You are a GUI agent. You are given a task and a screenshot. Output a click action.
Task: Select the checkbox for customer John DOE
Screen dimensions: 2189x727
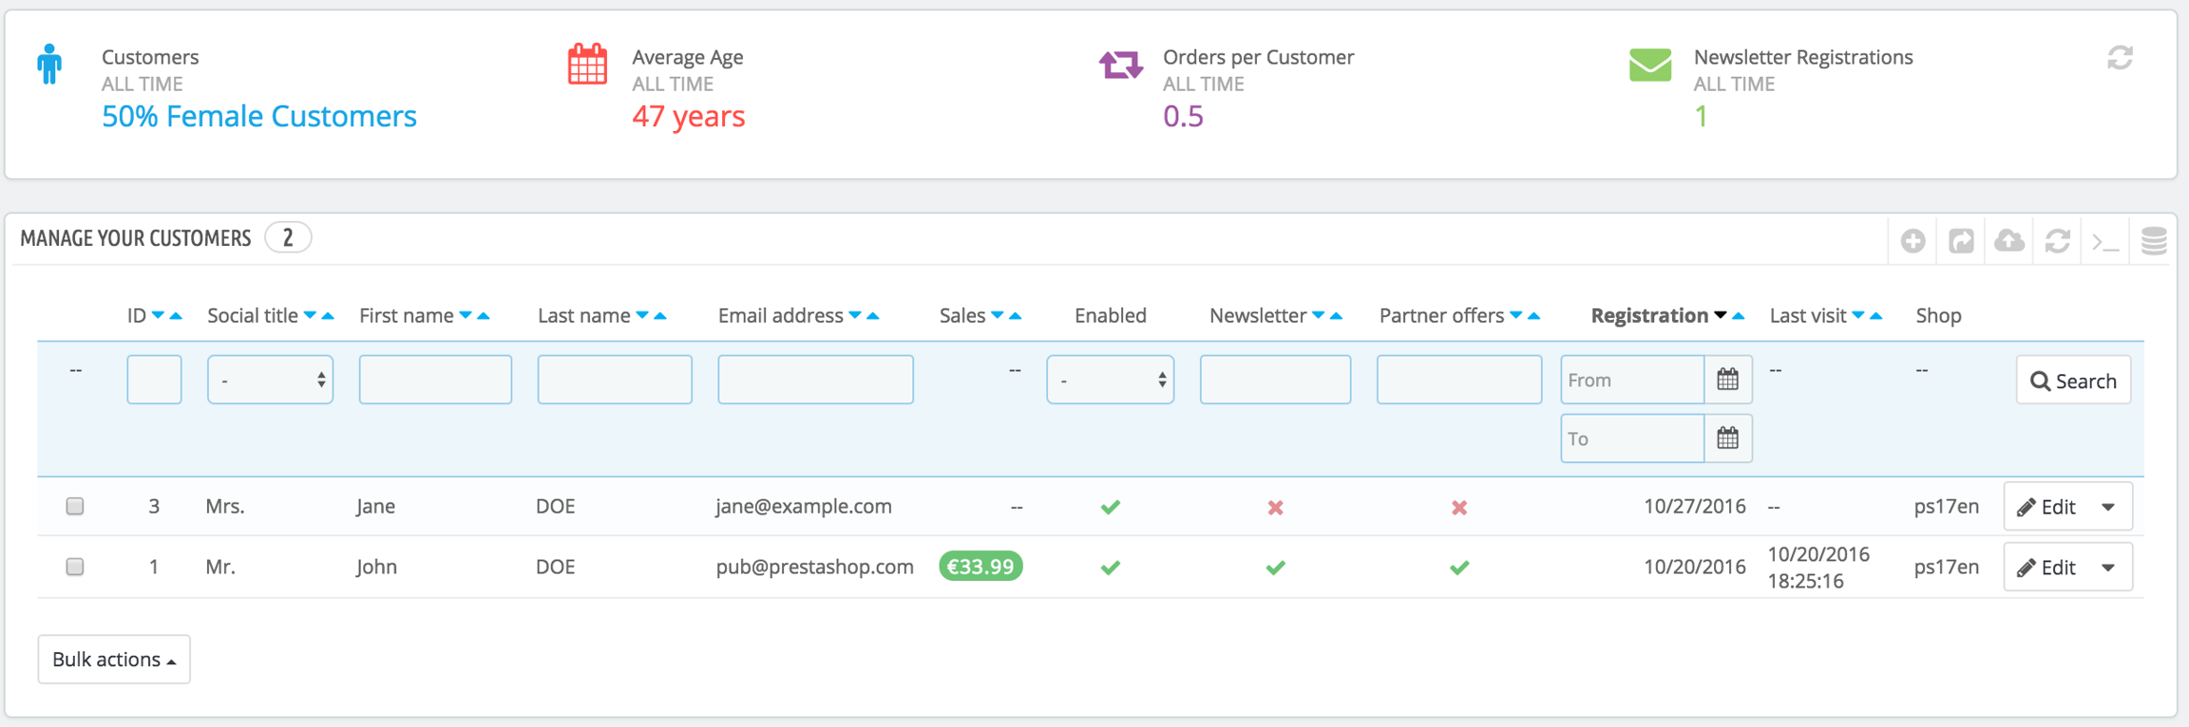tap(75, 567)
